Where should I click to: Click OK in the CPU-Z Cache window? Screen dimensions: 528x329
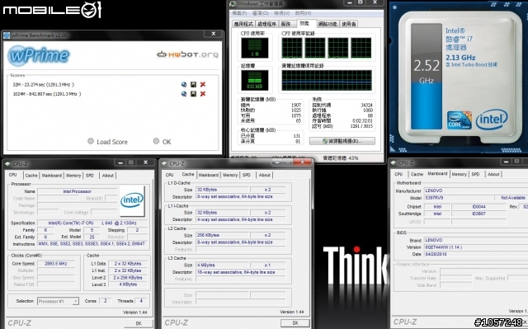click(x=295, y=323)
